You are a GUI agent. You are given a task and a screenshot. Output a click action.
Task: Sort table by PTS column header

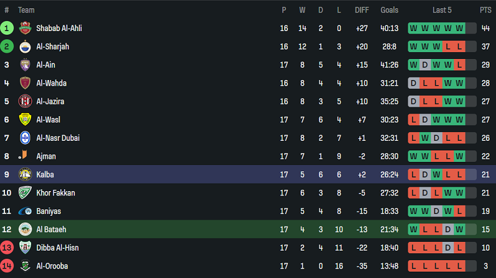pos(485,10)
